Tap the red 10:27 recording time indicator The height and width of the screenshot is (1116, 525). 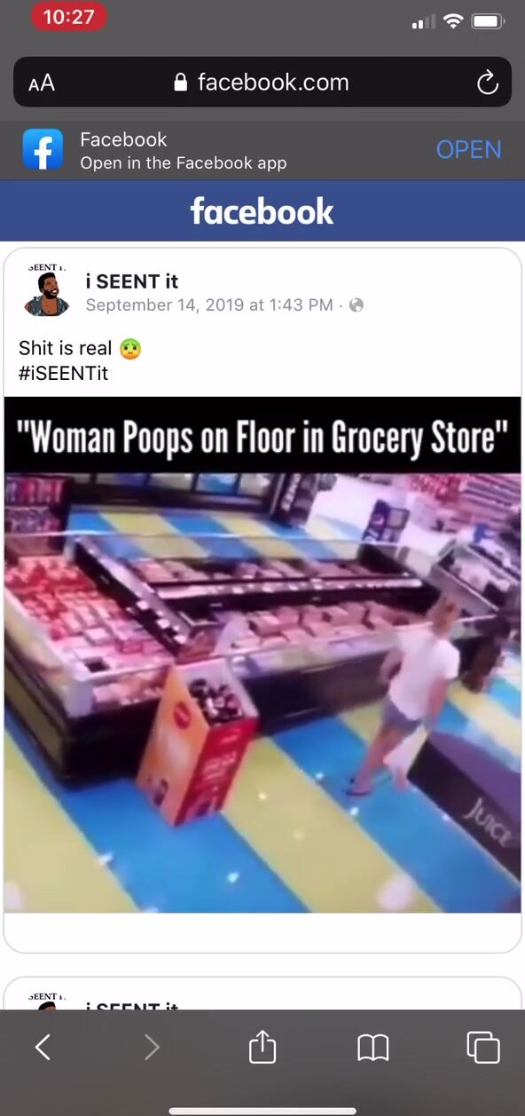(x=68, y=18)
